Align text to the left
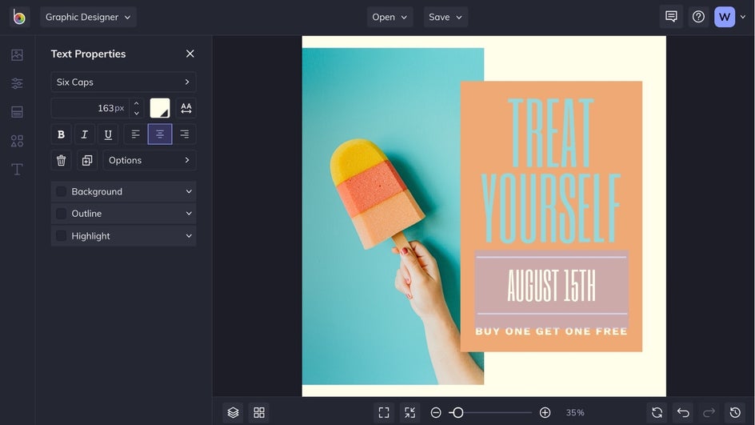Screen dimensions: 755x425 click(136, 134)
